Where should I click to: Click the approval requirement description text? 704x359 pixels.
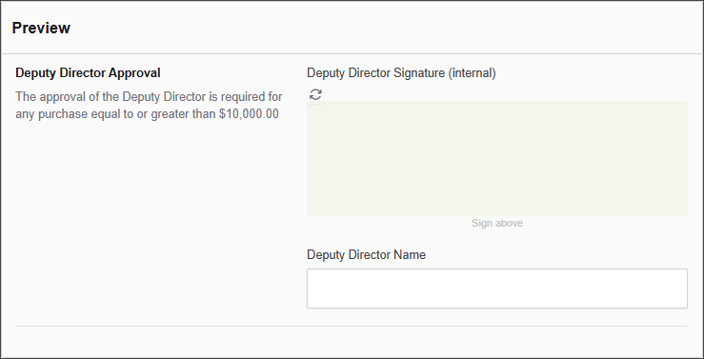pyautogui.click(x=149, y=106)
